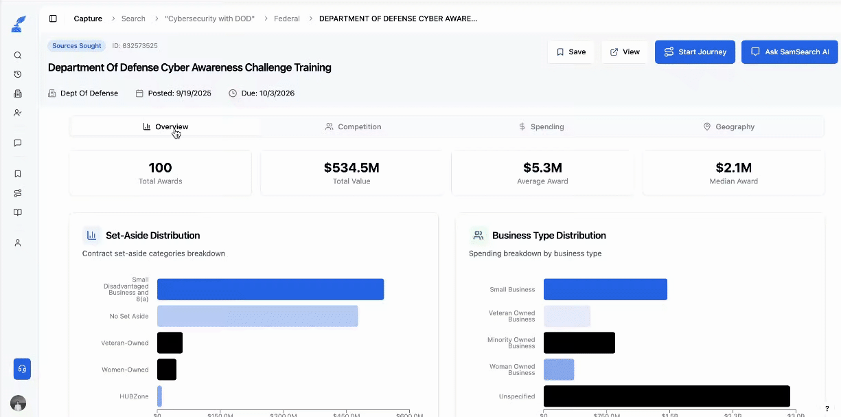Click the add-contact icon in the sidebar

[18, 113]
